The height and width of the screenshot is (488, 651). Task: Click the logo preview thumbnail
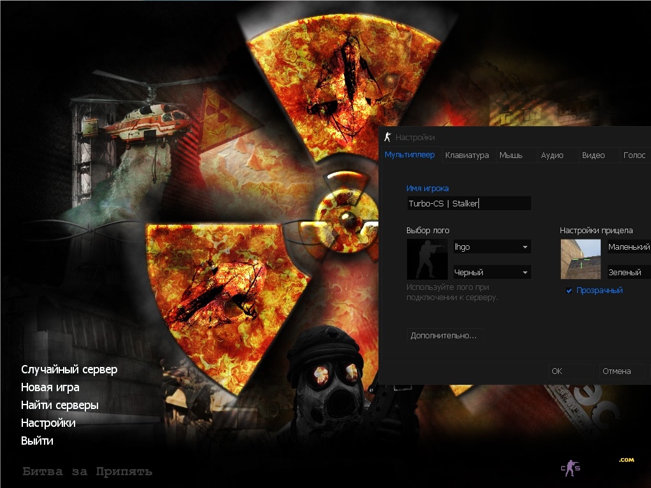click(x=427, y=259)
